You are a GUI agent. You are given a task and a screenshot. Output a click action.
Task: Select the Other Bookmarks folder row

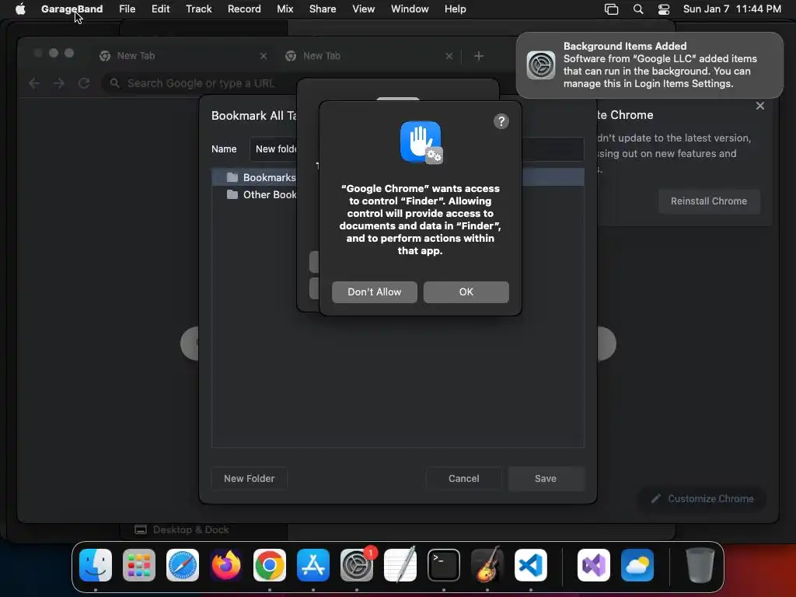click(x=398, y=194)
